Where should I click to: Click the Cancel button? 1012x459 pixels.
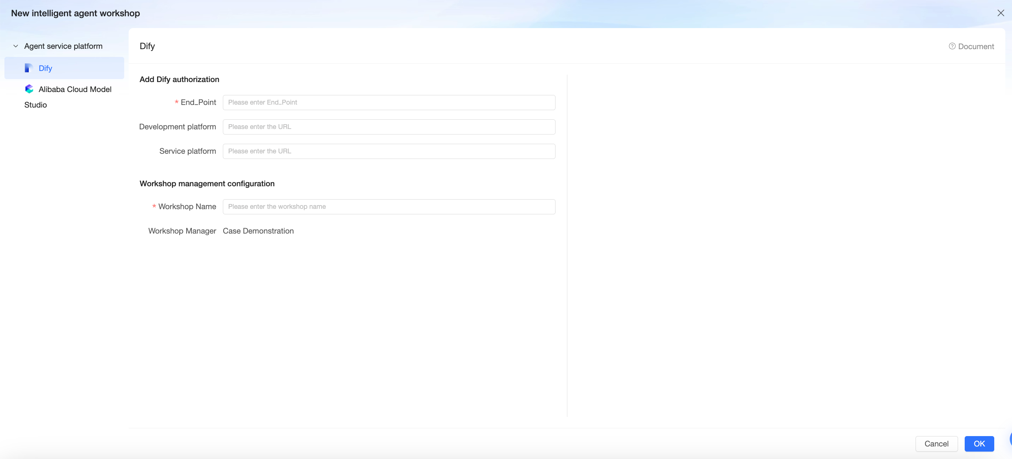936,444
